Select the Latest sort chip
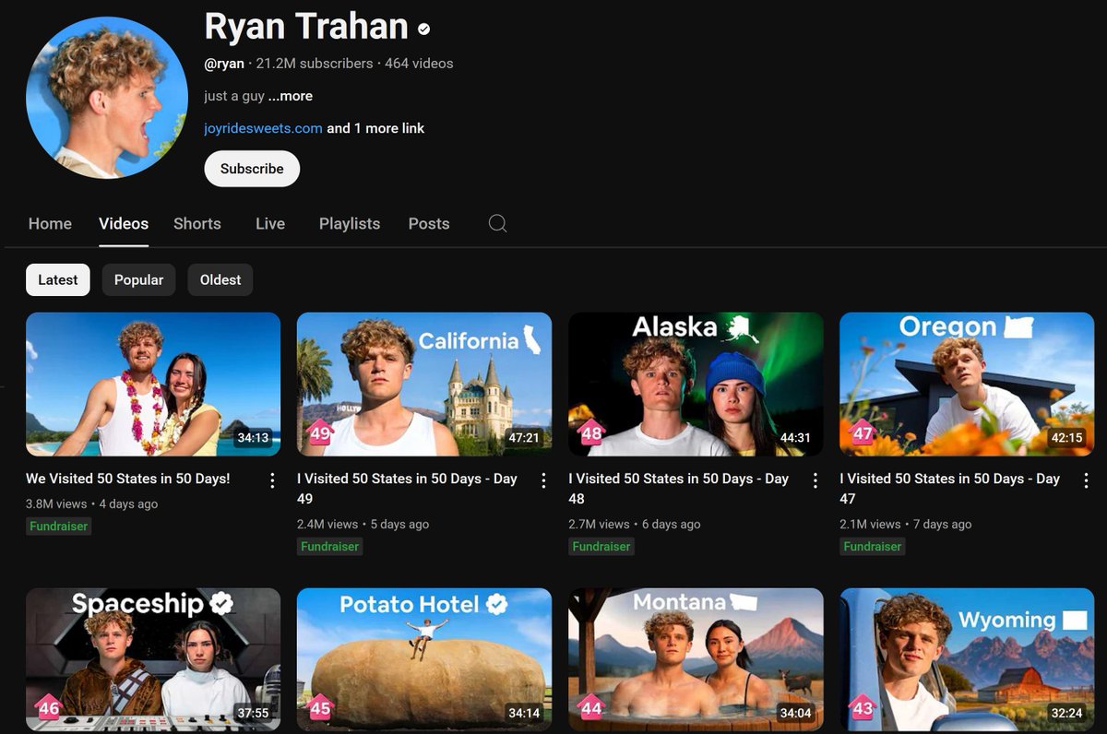Image resolution: width=1107 pixels, height=734 pixels. 58,279
